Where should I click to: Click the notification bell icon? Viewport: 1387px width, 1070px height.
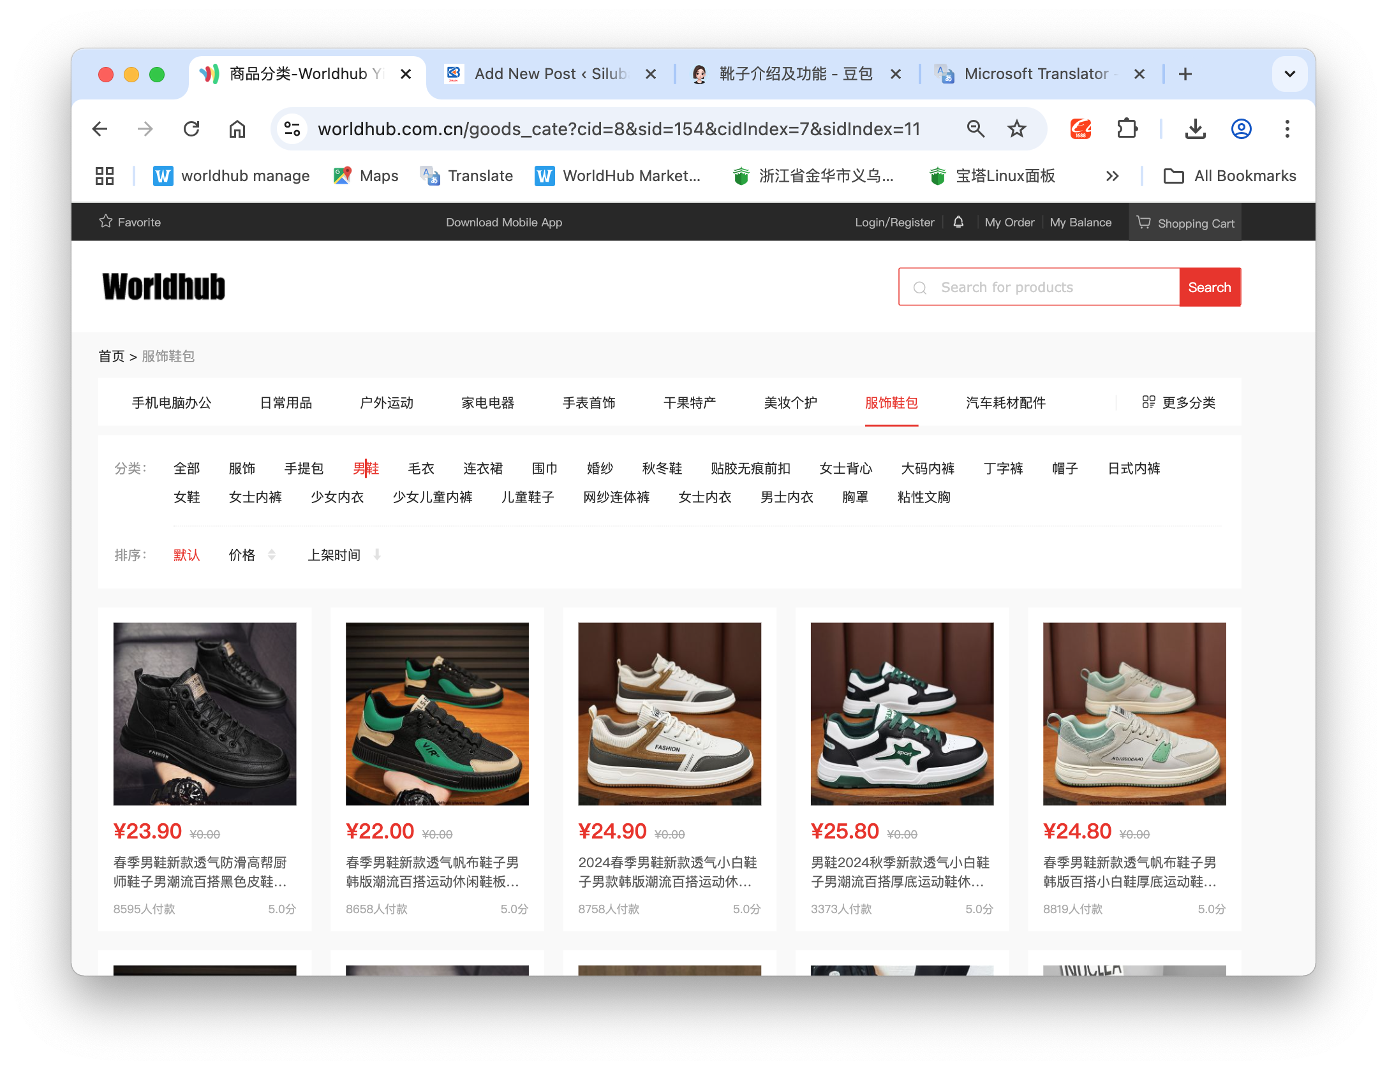click(x=958, y=222)
